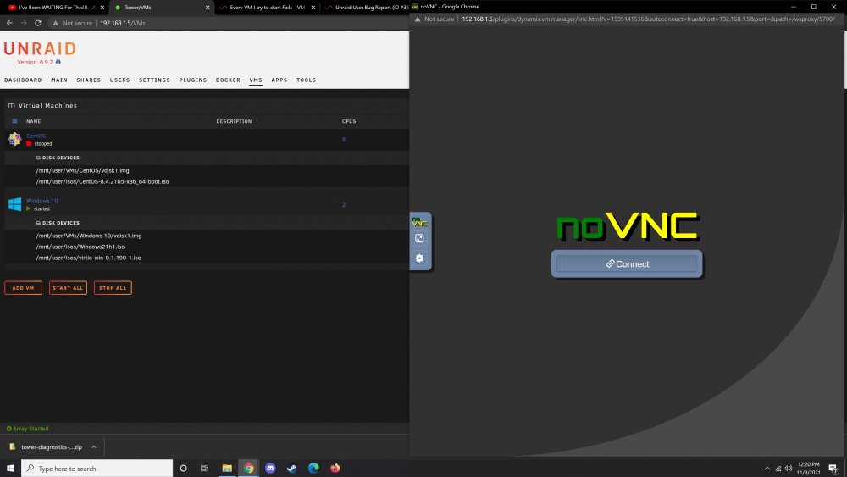Image resolution: width=847 pixels, height=477 pixels.
Task: Open Steam from taskbar
Action: [x=291, y=469]
